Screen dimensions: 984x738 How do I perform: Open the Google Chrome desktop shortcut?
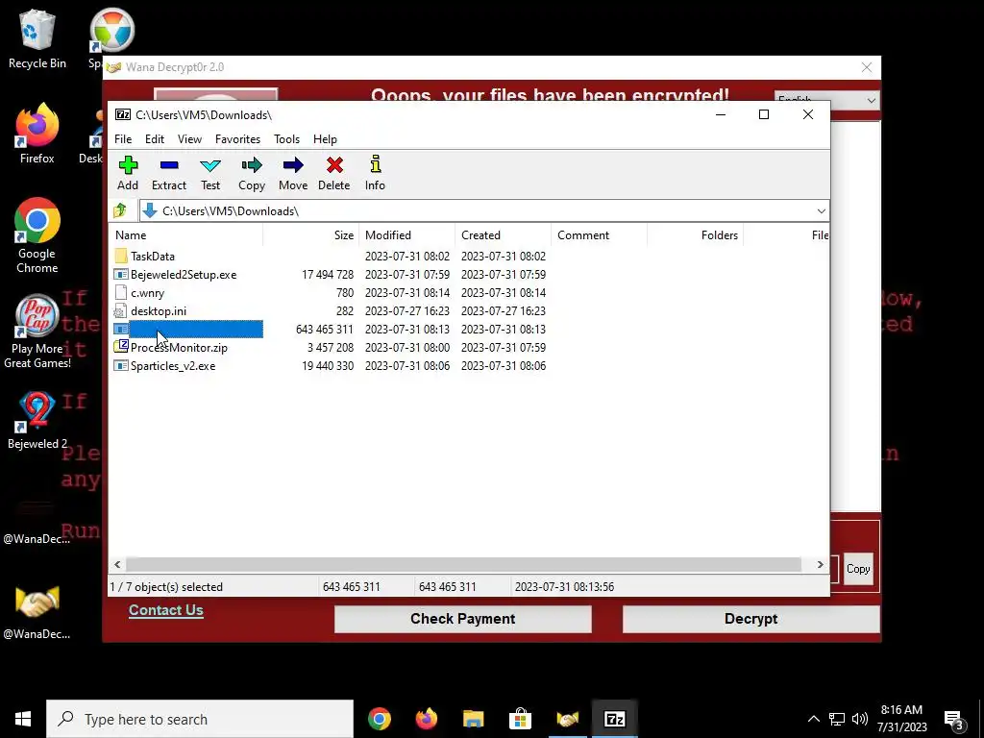(x=37, y=235)
